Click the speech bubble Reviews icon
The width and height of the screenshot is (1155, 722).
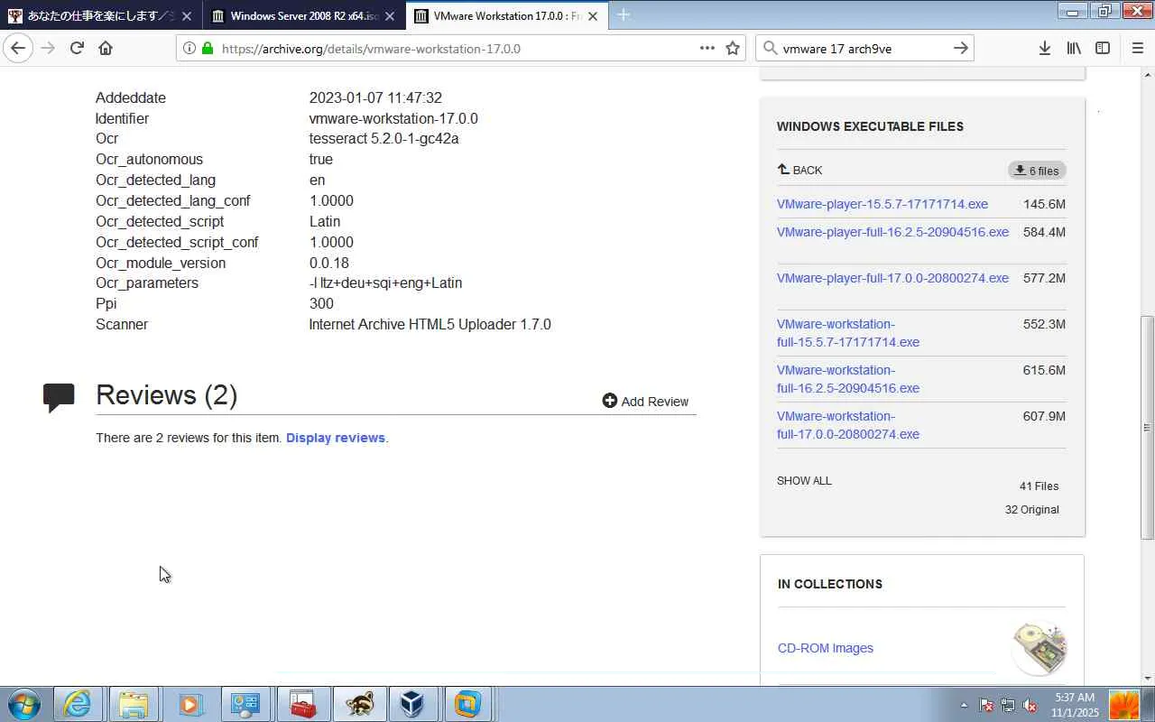click(60, 397)
